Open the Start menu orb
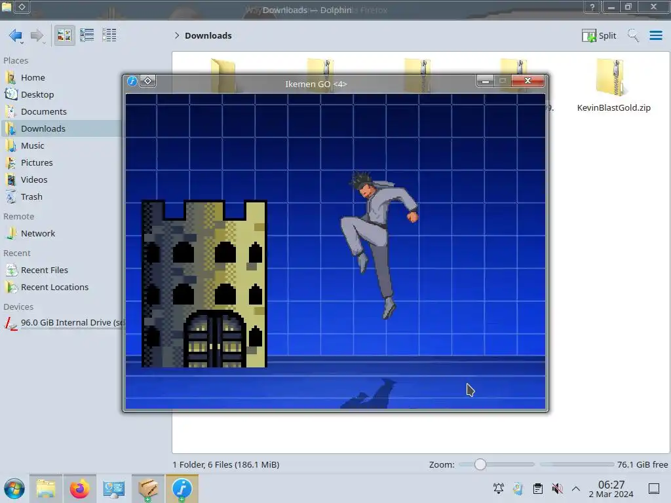Image resolution: width=671 pixels, height=503 pixels. [14, 489]
